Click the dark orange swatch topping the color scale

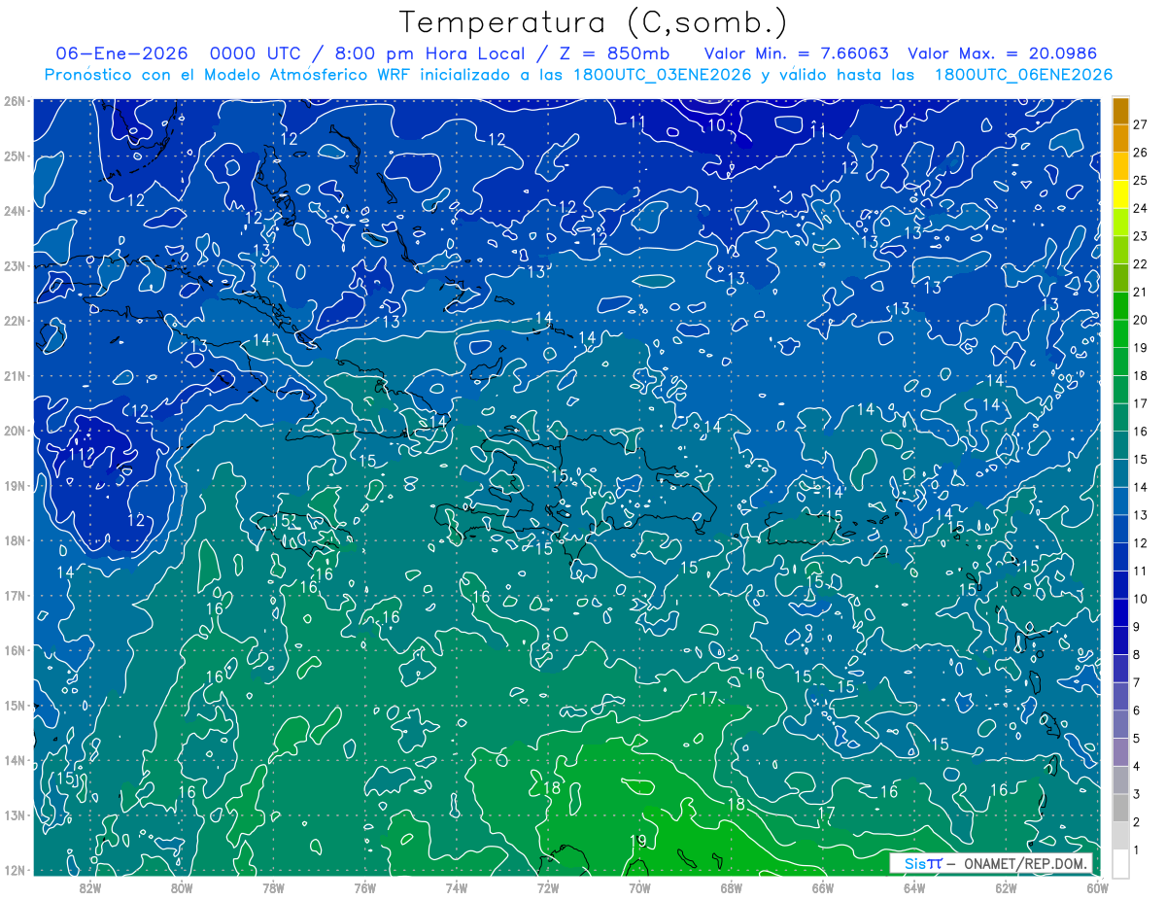tap(1120, 112)
